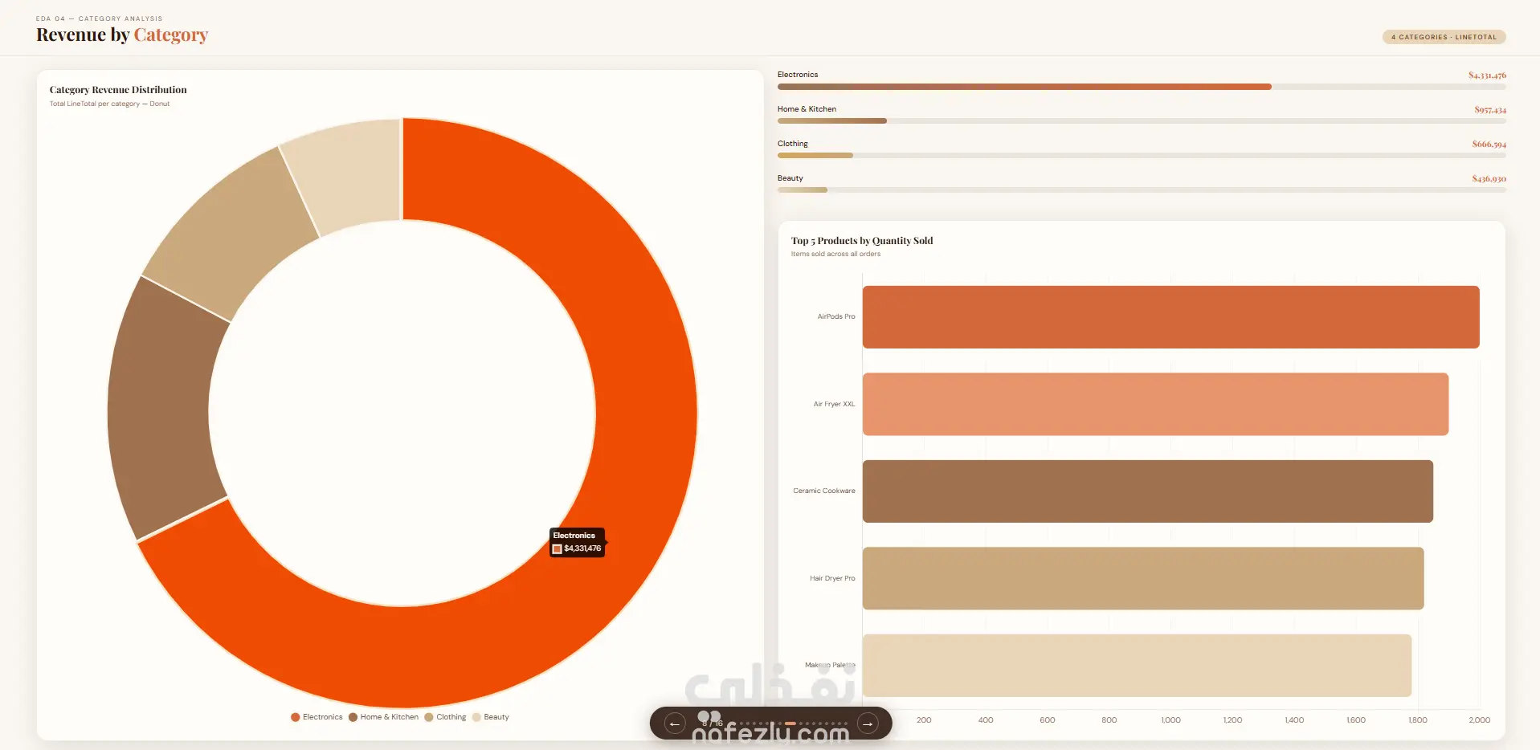Click the Revenue by Category heading
This screenshot has width=1540, height=750.
(122, 35)
